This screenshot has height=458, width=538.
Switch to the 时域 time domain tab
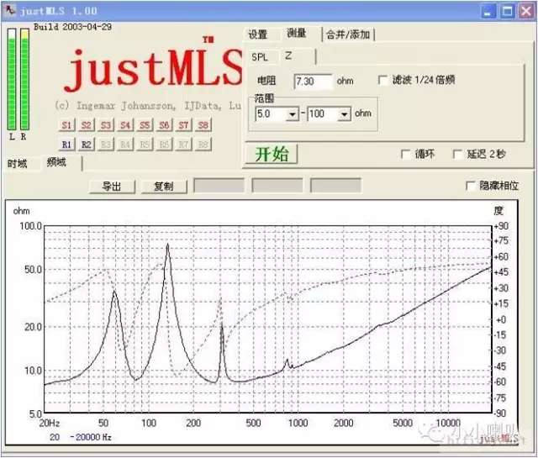(x=18, y=163)
